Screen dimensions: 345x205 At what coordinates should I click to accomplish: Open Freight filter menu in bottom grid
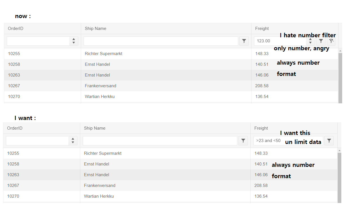point(329,141)
